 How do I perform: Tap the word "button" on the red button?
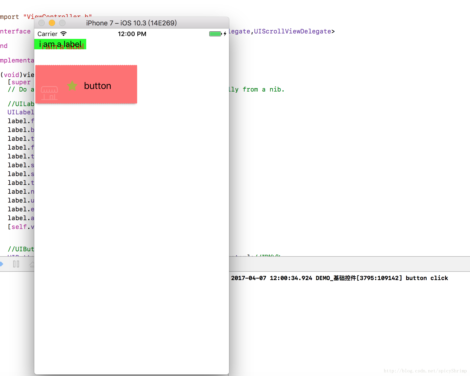(98, 86)
